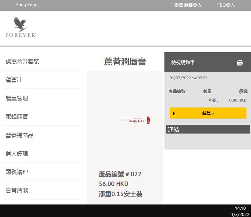
Task: Open 零售顧客登入 login link
Action: 188,5
